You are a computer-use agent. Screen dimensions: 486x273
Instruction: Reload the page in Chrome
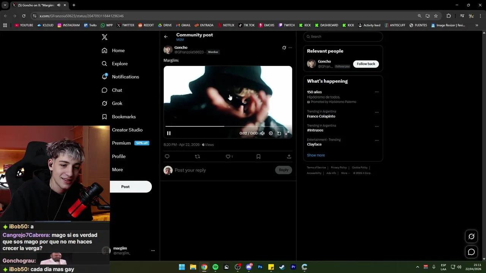point(24,16)
